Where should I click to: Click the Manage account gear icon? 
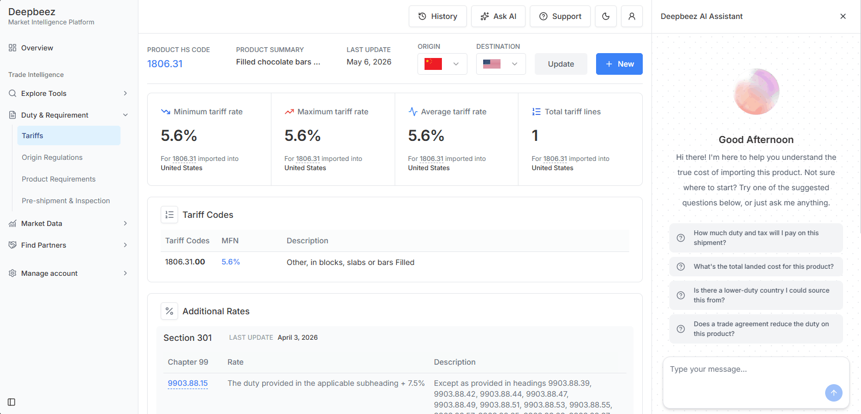(x=12, y=273)
